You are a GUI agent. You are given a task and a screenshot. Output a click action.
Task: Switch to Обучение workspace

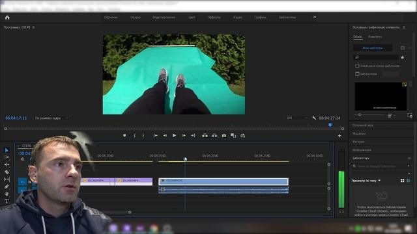(x=111, y=18)
